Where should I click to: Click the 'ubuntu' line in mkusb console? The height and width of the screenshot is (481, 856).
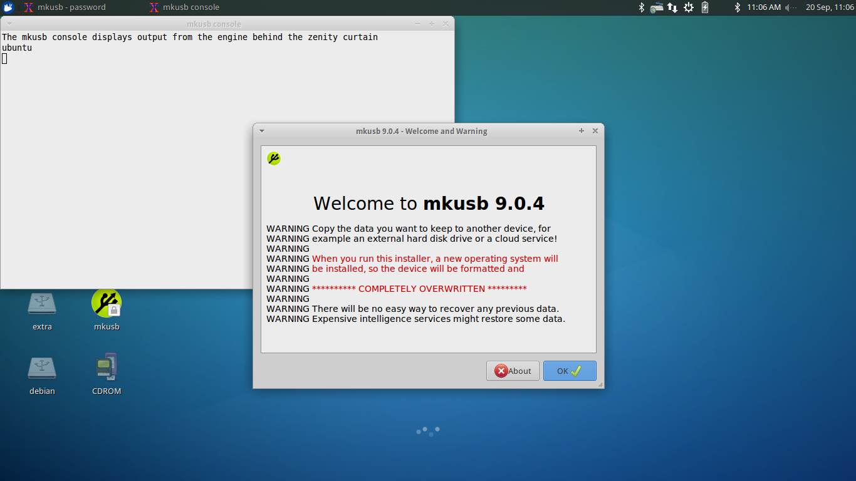[x=17, y=48]
